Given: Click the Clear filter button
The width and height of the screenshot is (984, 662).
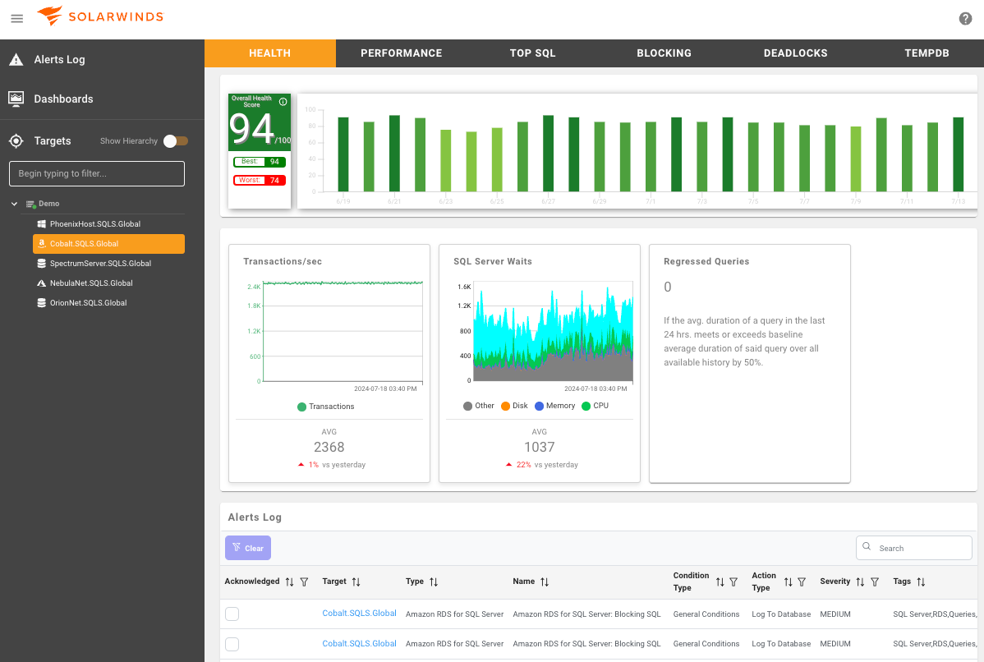Looking at the screenshot, I should [x=247, y=548].
